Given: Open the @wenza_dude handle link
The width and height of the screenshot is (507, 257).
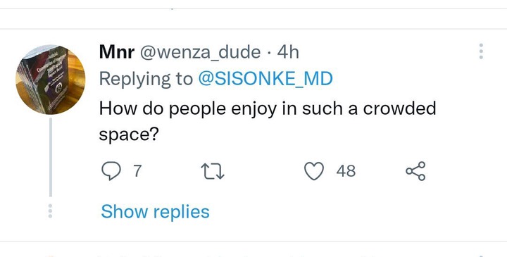Looking at the screenshot, I should pos(200,52).
